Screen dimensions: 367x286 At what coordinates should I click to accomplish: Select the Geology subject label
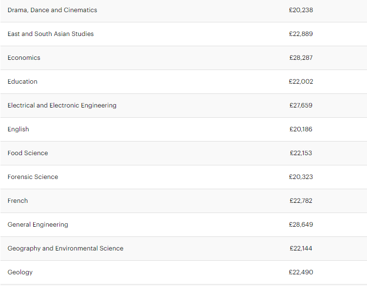[x=21, y=272]
